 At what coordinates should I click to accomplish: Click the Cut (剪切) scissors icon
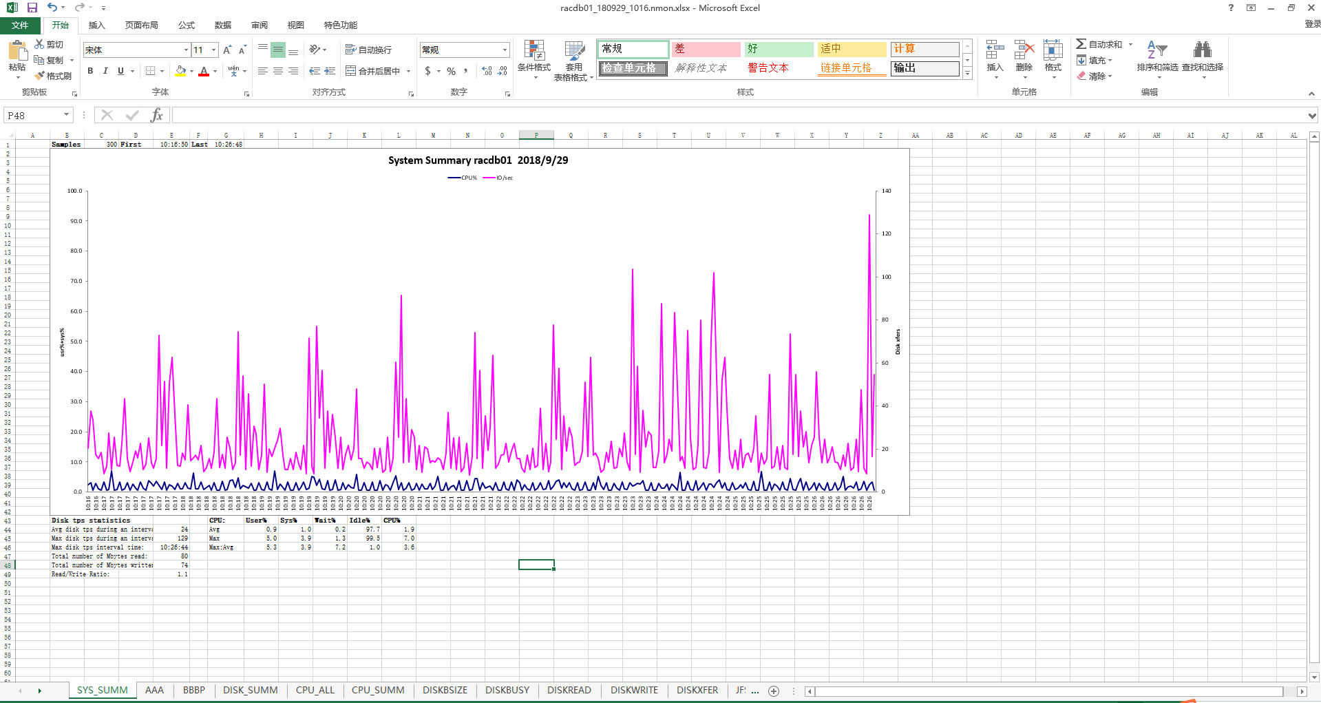[40, 44]
